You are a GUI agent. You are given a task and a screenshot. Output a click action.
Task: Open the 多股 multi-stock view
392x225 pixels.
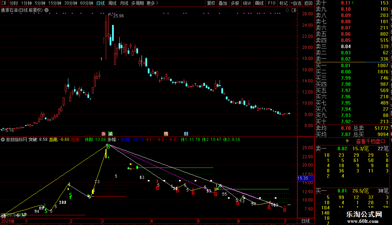click(x=235, y=3)
